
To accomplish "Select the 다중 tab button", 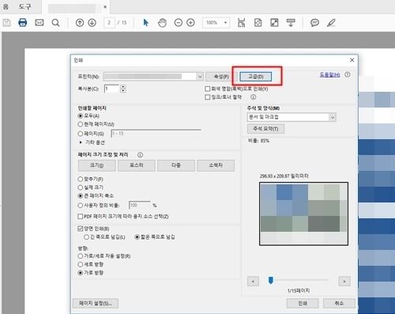I will 176,165.
